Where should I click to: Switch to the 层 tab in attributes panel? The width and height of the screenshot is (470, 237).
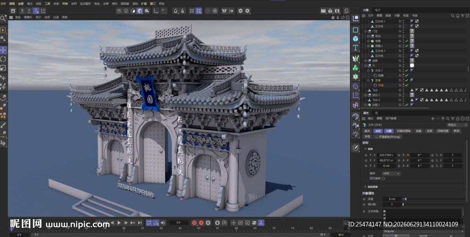coord(376,113)
